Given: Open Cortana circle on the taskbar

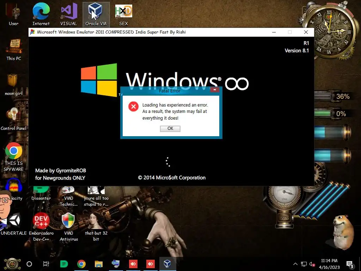Looking at the screenshot, I should [x=29, y=264].
